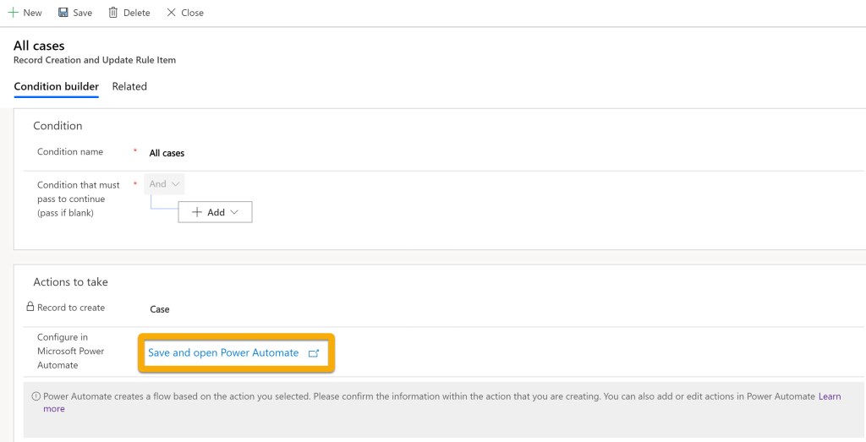Click the All cases page heading

pos(39,45)
